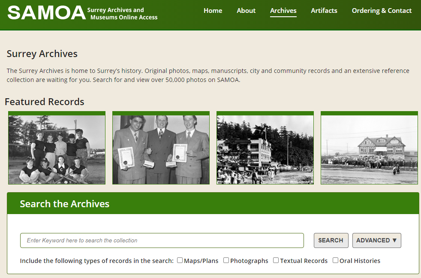
Task: Click the Featured Records heading
Action: [x=45, y=102]
